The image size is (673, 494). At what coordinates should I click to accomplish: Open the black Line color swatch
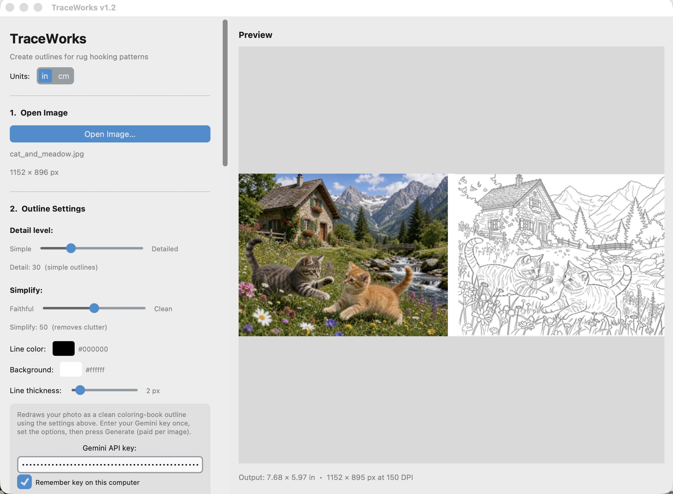[64, 348]
